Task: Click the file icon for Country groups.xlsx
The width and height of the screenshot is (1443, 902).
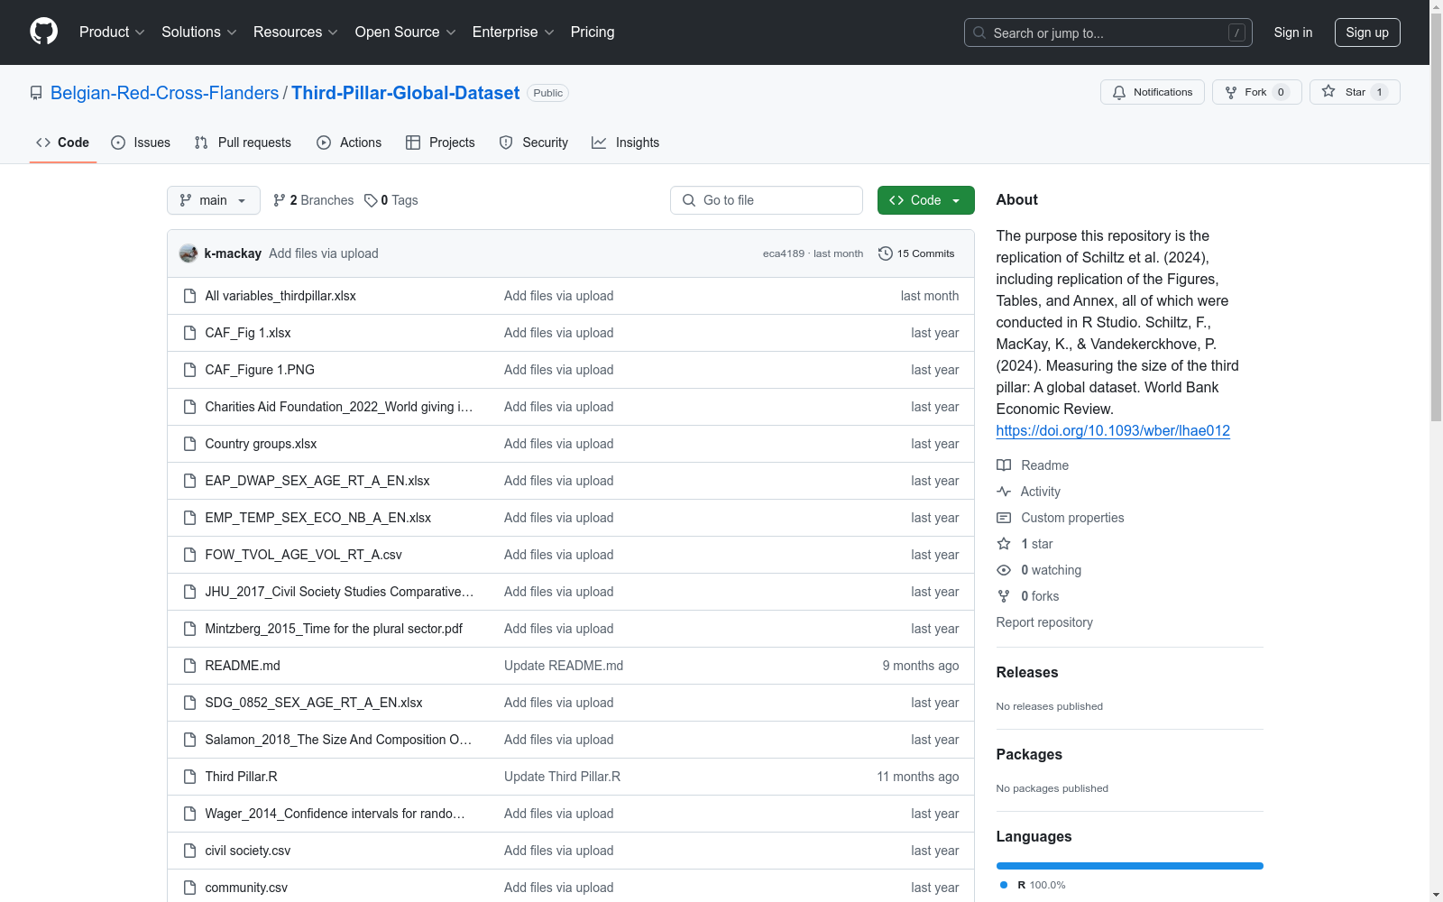Action: click(x=189, y=444)
